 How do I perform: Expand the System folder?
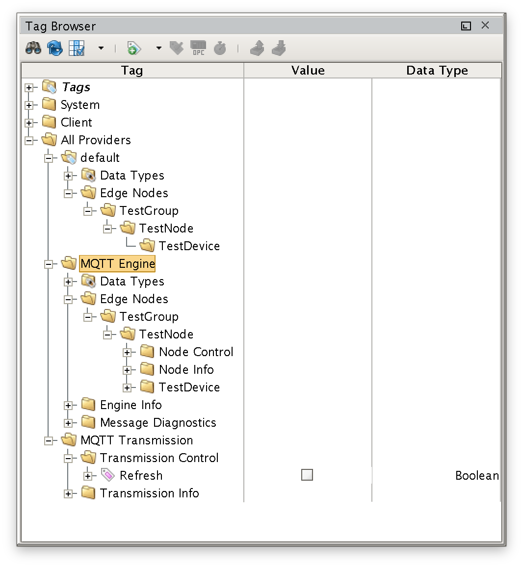pyautogui.click(x=29, y=105)
